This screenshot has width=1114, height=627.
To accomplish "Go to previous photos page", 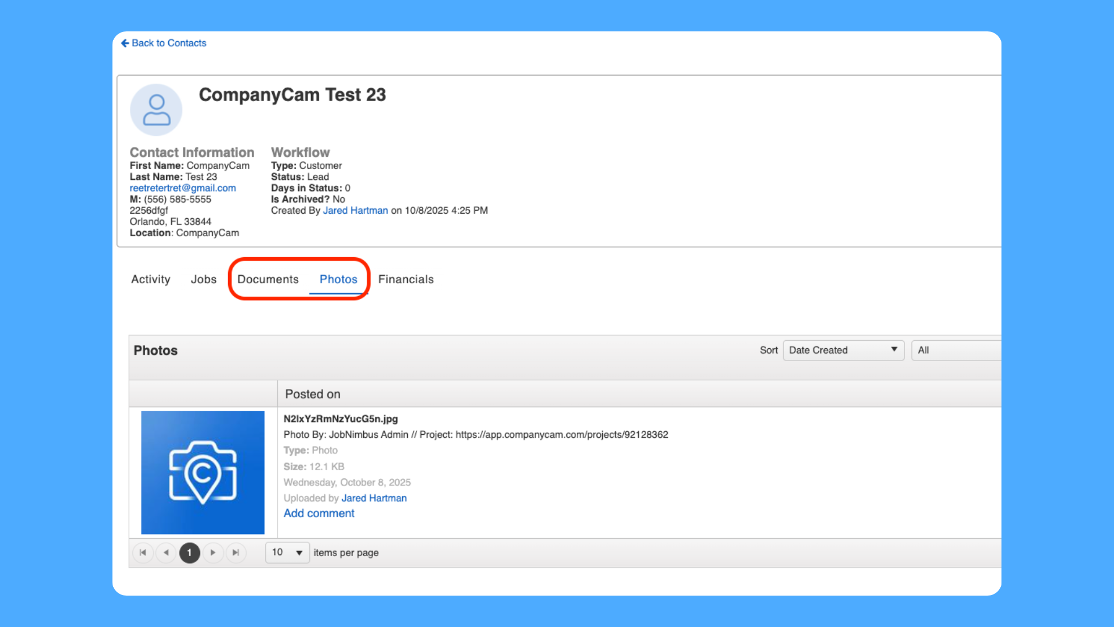I will point(166,553).
